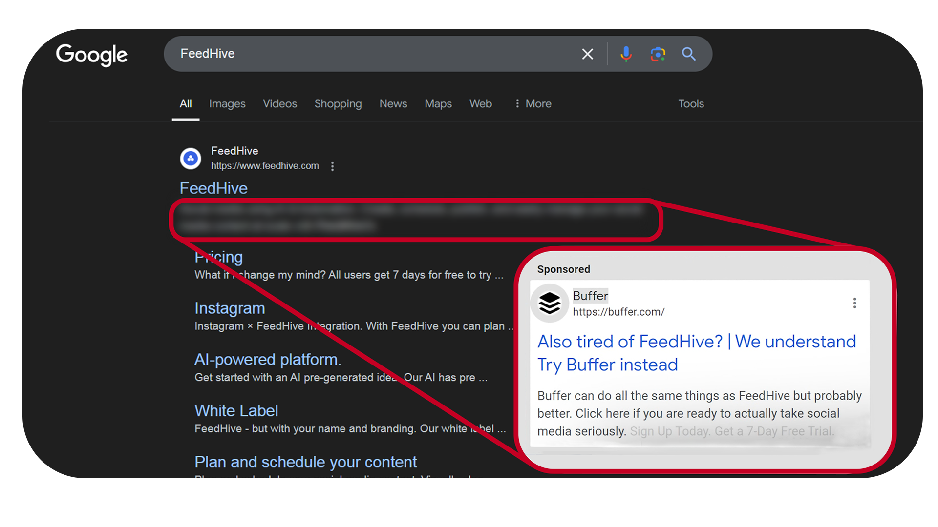The height and width of the screenshot is (527, 938).
Task: Select the Web results tab
Action: pos(481,104)
